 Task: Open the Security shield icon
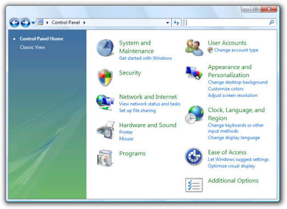click(105, 77)
